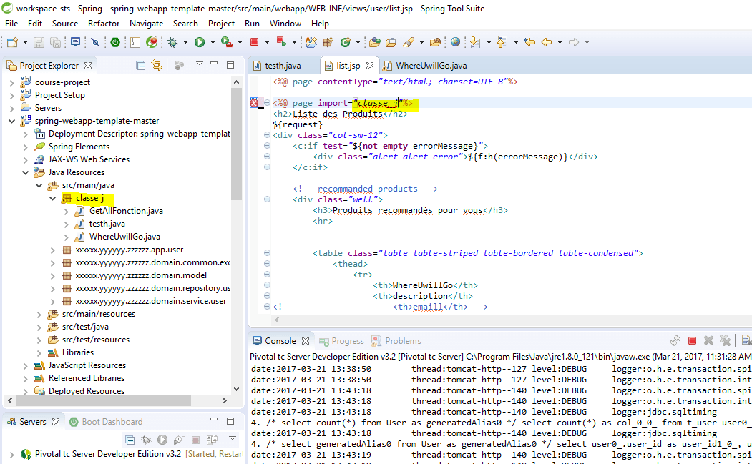The image size is (752, 464).
Task: Click the Spring Boot Dashboard toolbar icon
Action: pos(114,42)
